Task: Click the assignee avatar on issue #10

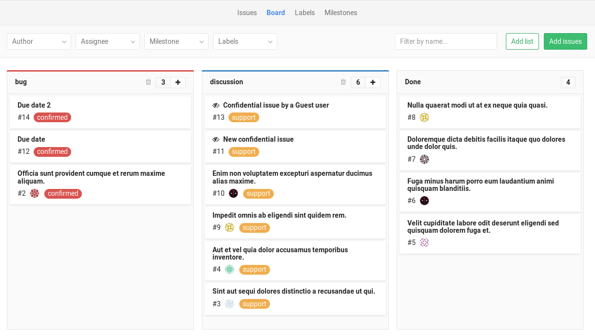Action: coord(233,193)
